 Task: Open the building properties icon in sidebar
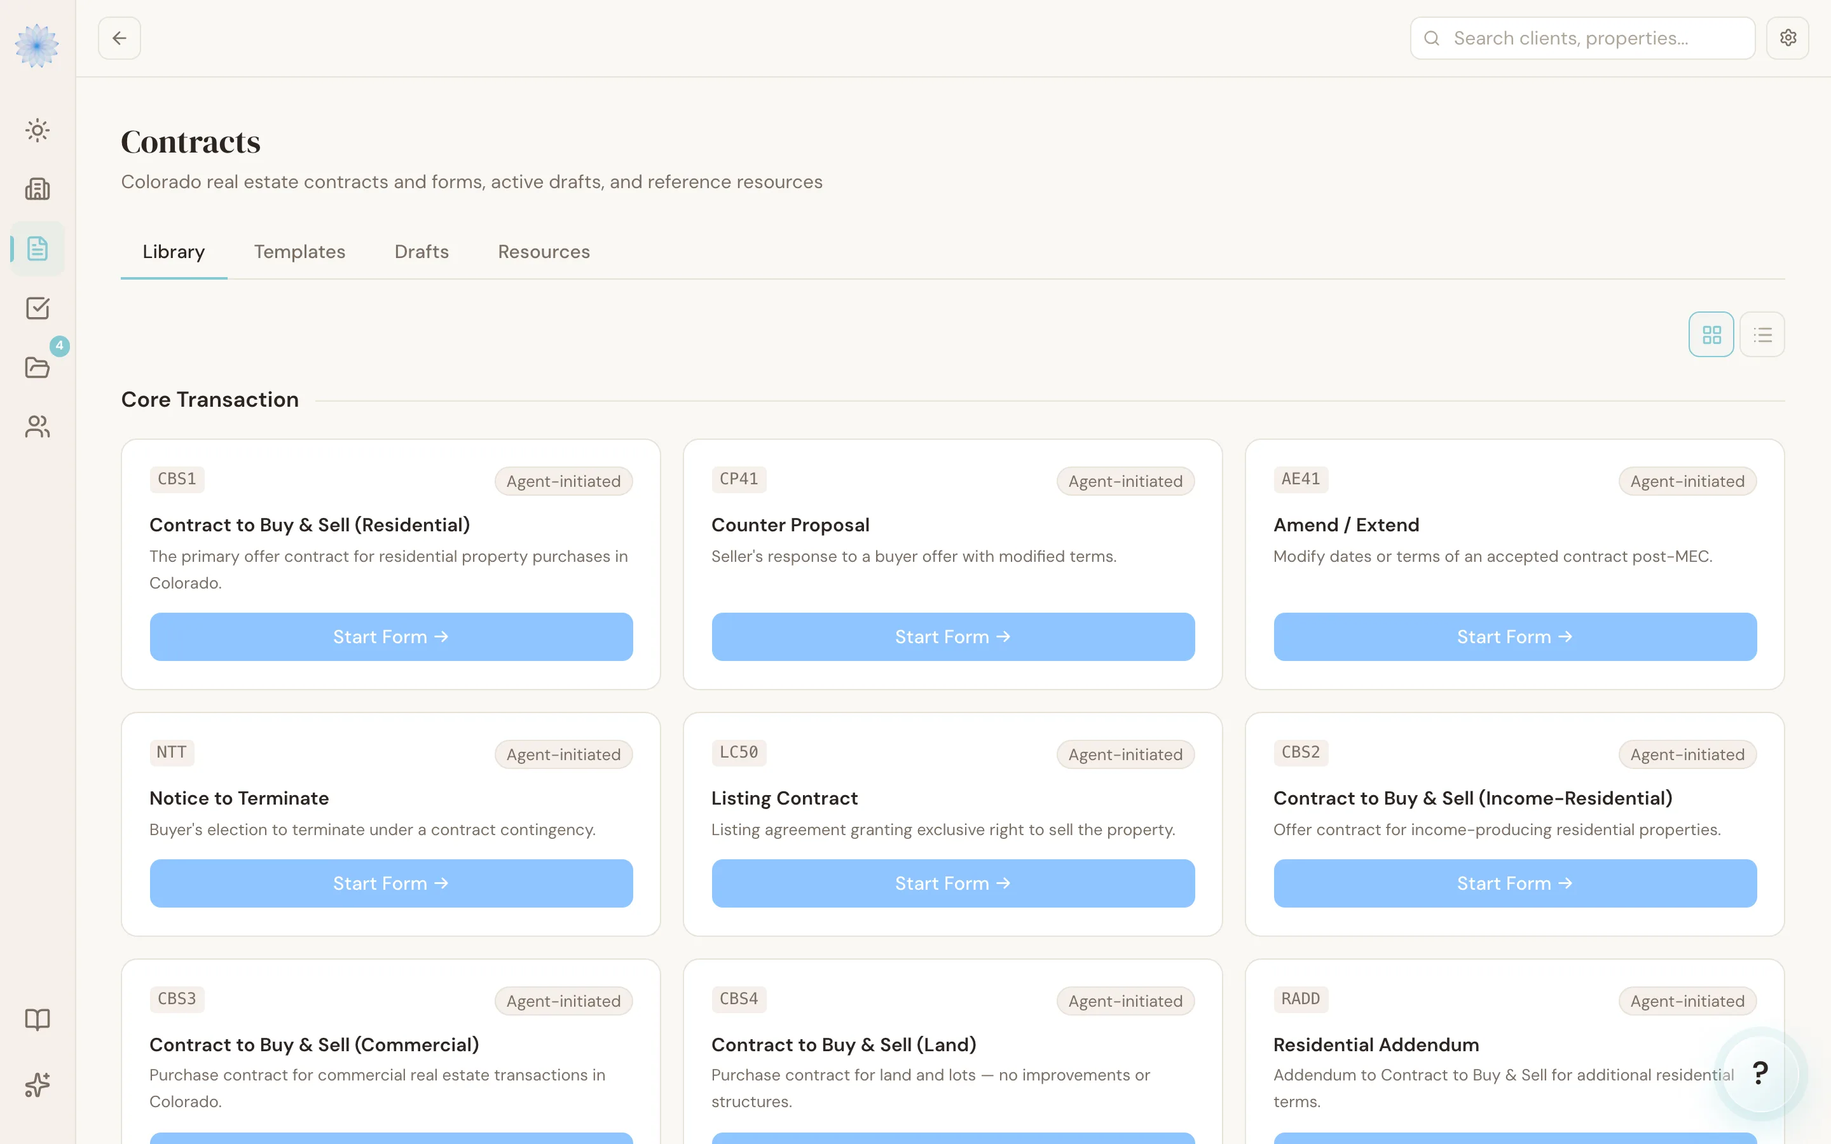pyautogui.click(x=37, y=189)
